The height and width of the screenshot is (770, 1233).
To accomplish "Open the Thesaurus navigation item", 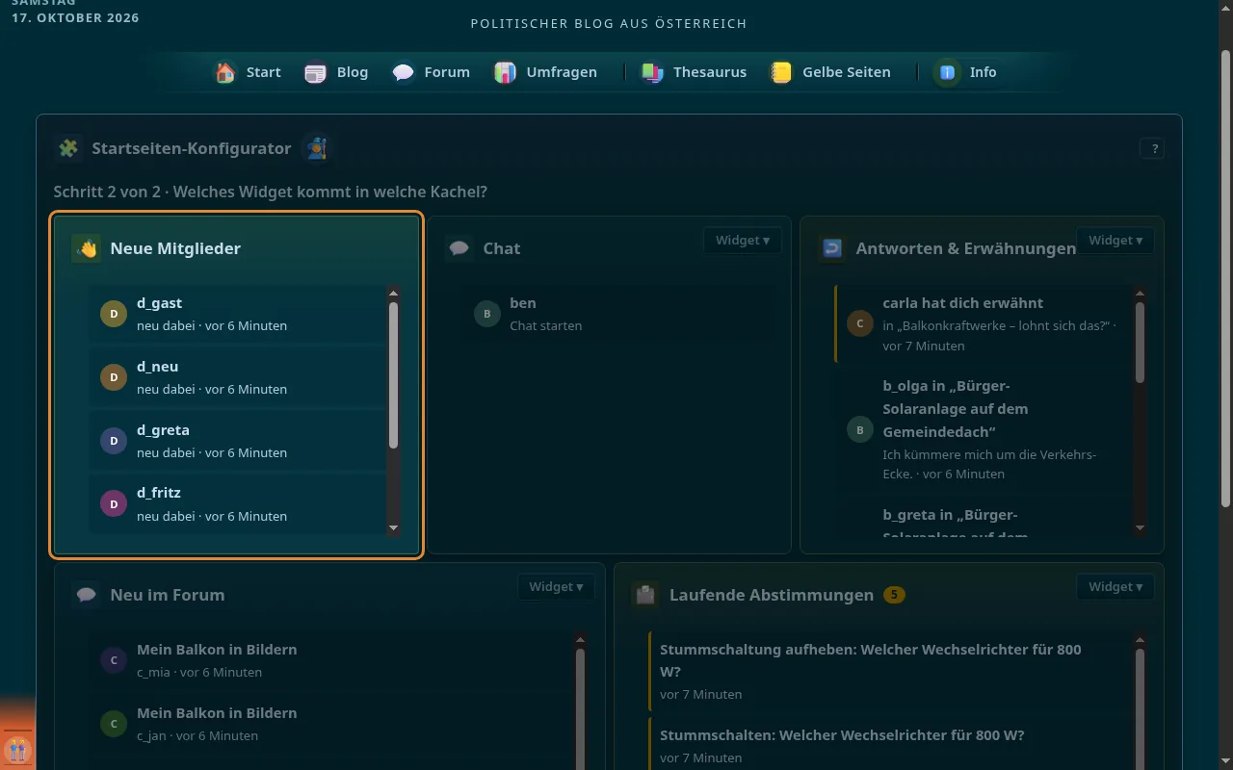I will (x=695, y=72).
